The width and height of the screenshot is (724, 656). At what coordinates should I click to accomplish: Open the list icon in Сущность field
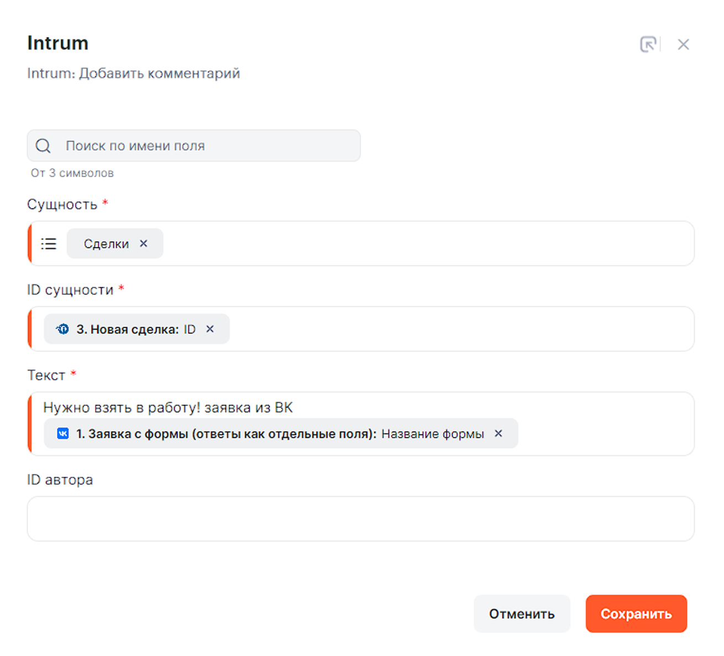point(49,244)
